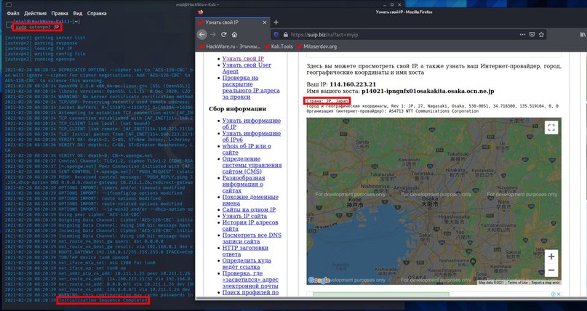Click '[autovpn2] getting server list' line

45,38
